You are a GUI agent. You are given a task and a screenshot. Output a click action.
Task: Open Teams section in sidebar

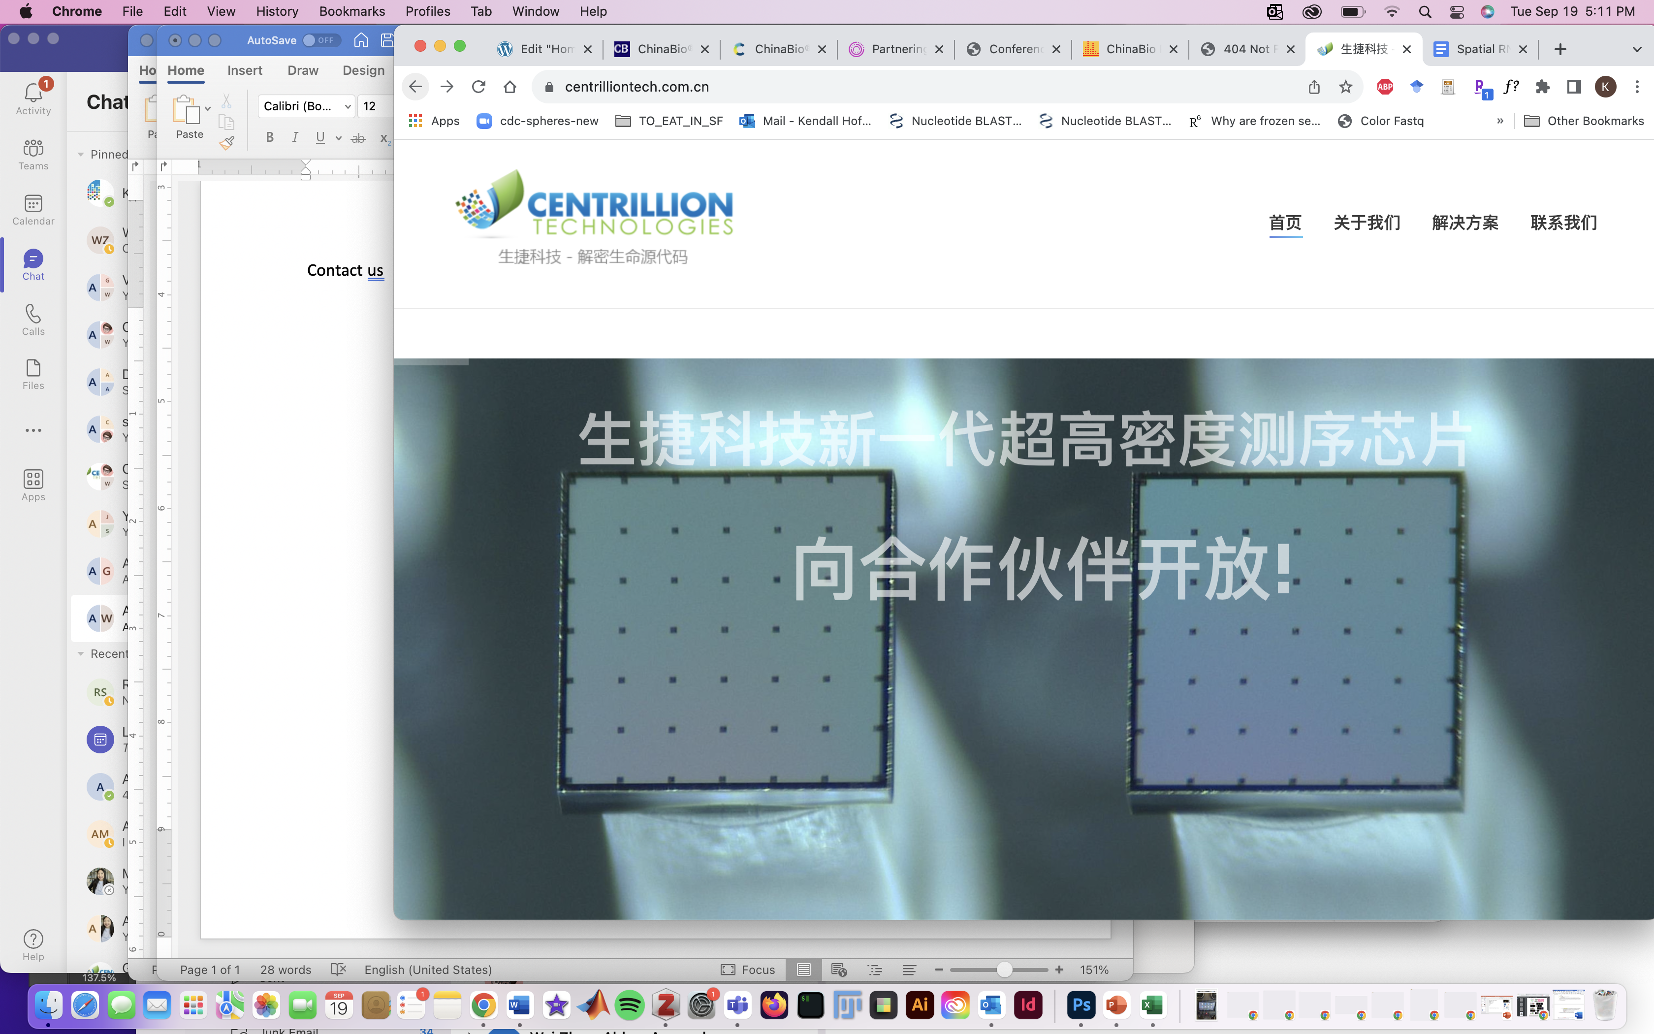pos(33,155)
